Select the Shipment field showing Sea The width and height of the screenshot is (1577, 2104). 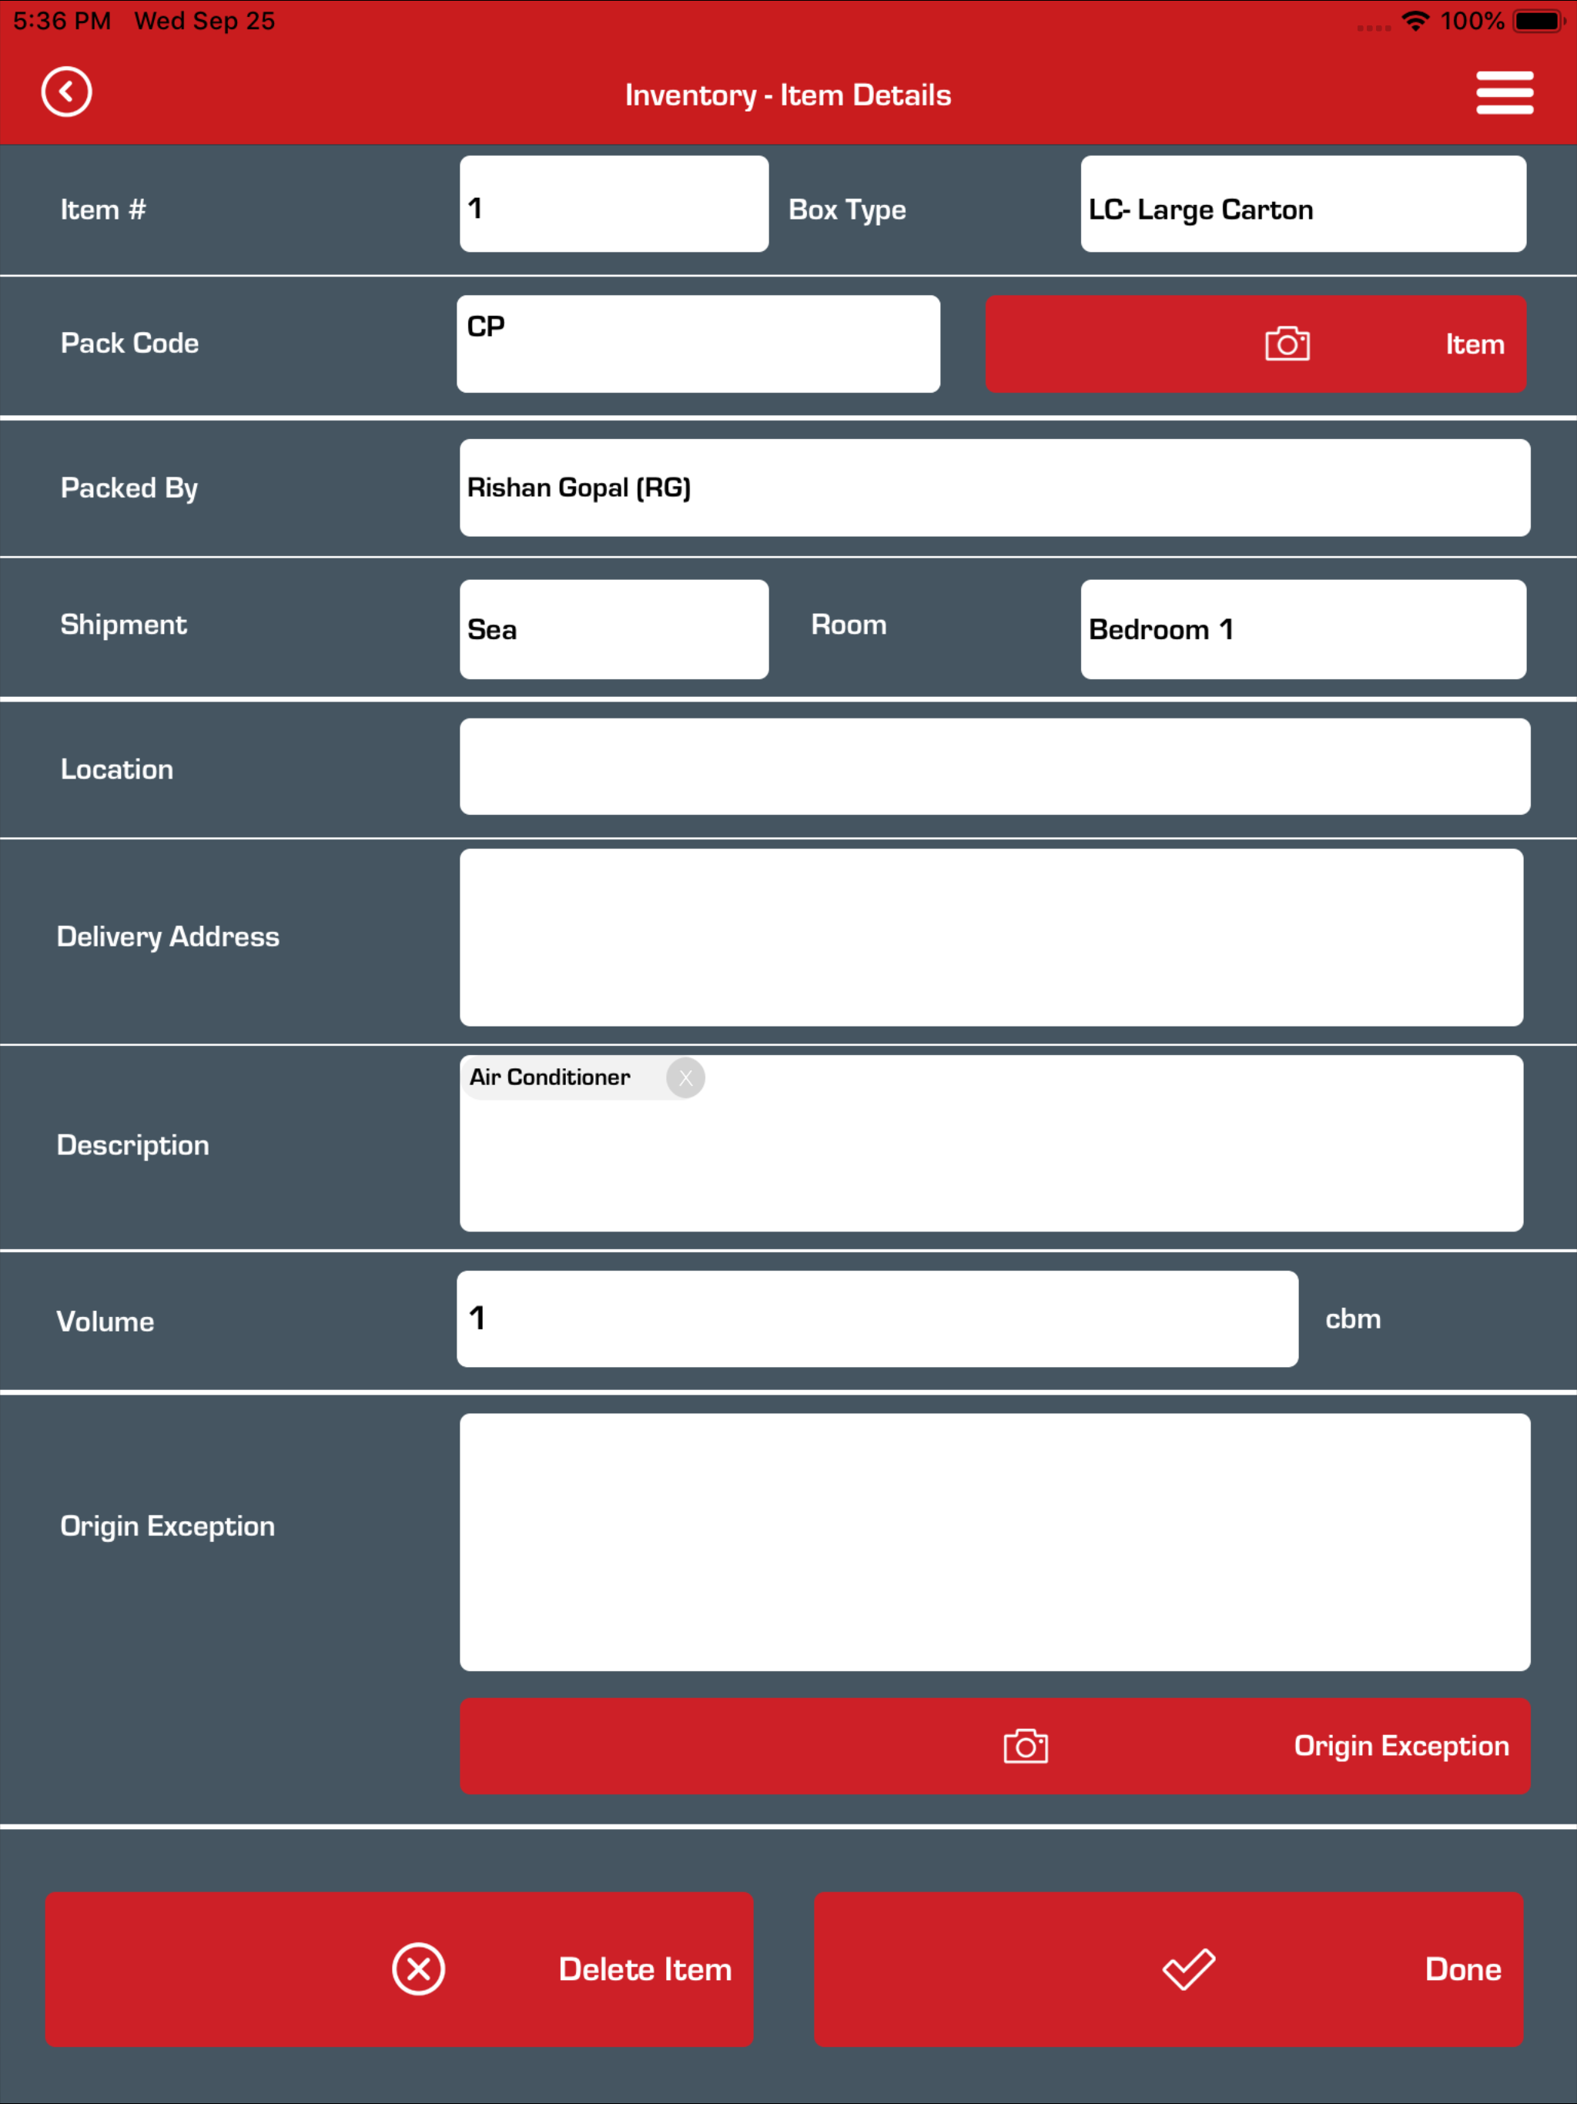[x=614, y=628]
